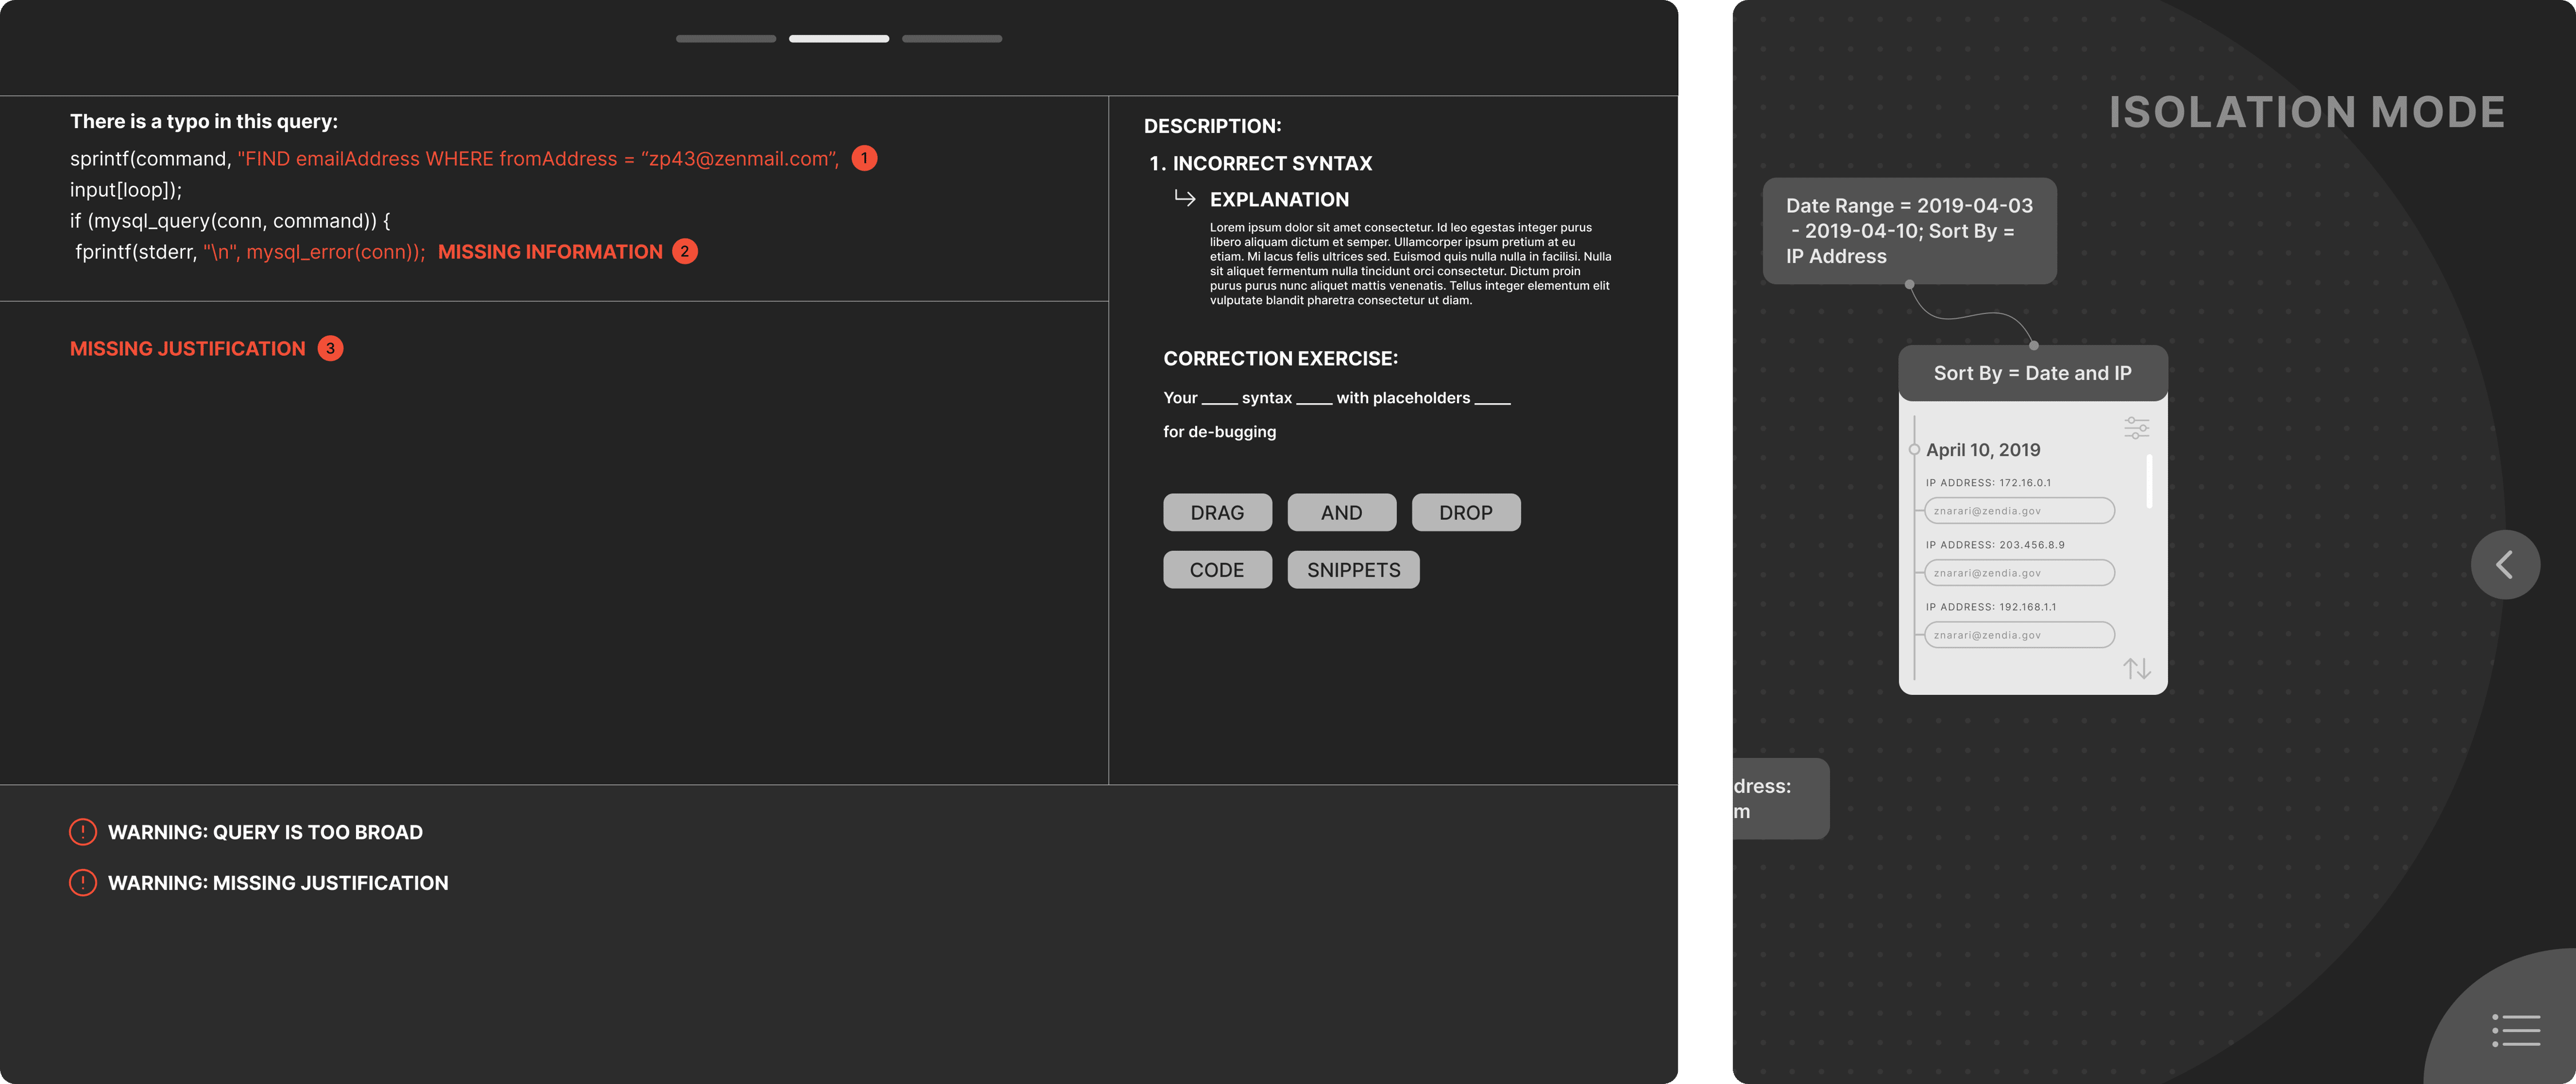Click the MISSING INFORMATION label
Image resolution: width=2576 pixels, height=1084 pixels.
coord(550,252)
